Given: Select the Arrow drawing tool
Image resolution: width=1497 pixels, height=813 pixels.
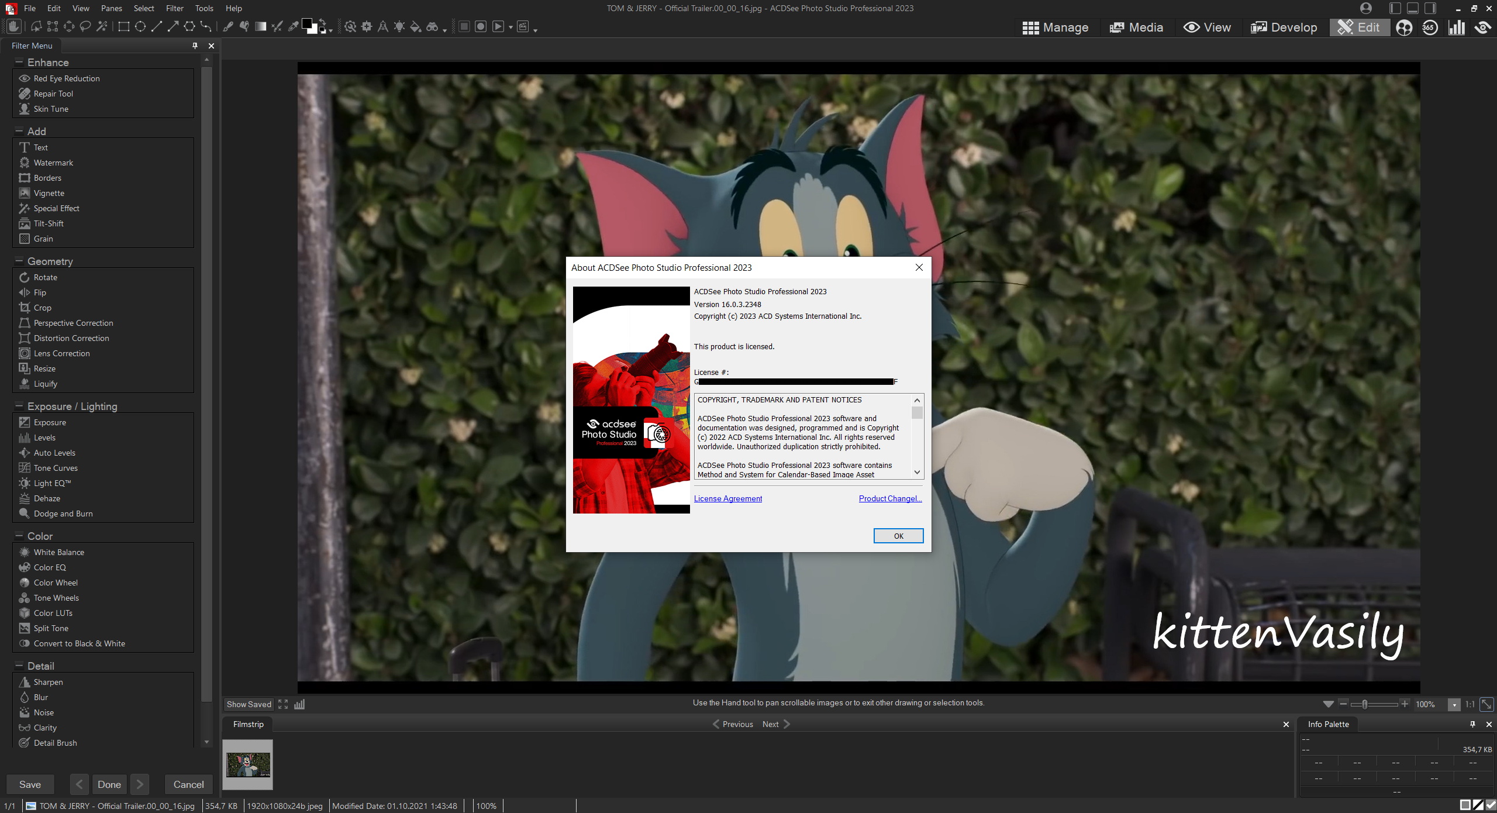Looking at the screenshot, I should (x=173, y=26).
